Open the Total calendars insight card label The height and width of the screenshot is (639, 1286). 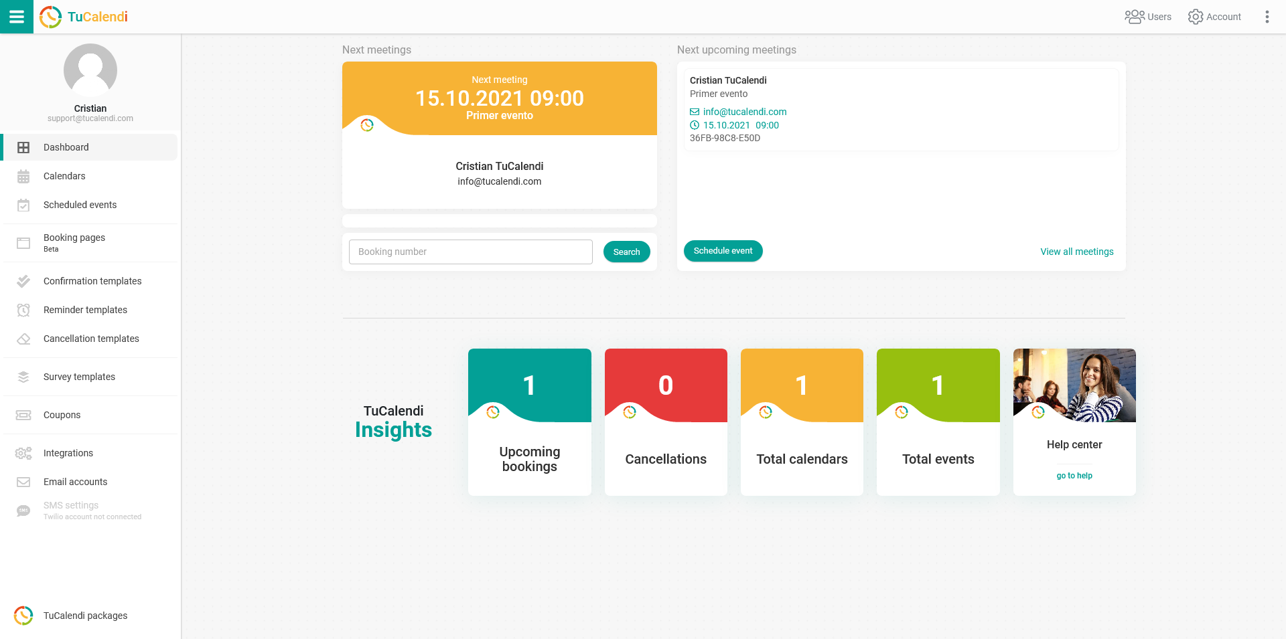coord(802,459)
